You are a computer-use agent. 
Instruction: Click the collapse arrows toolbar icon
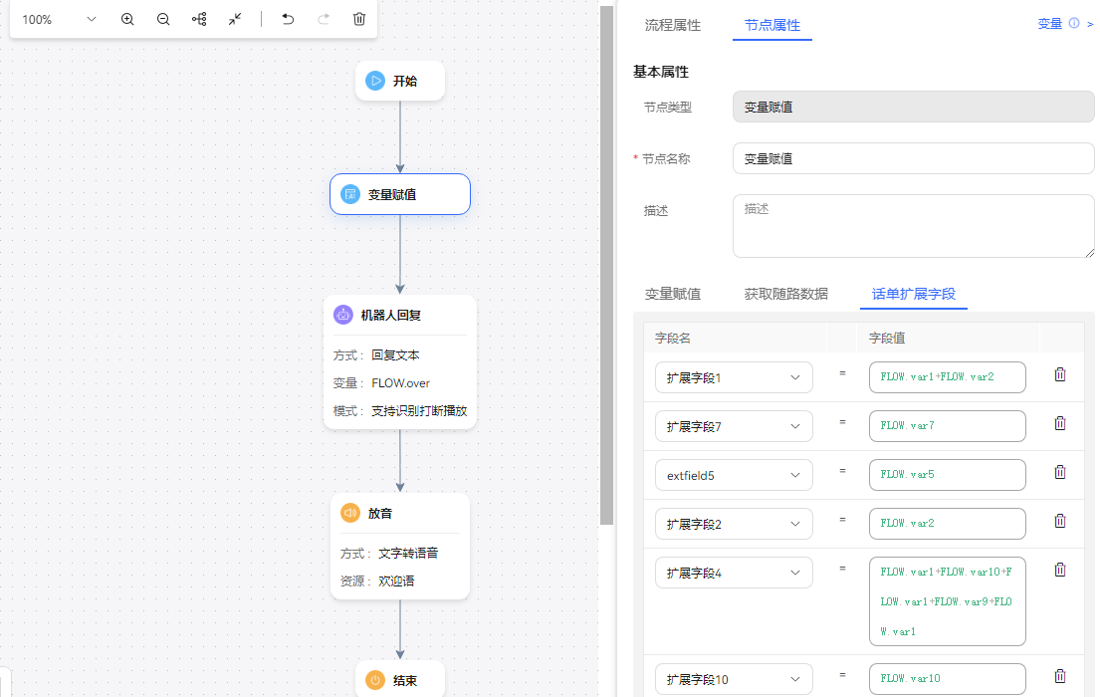click(x=235, y=19)
